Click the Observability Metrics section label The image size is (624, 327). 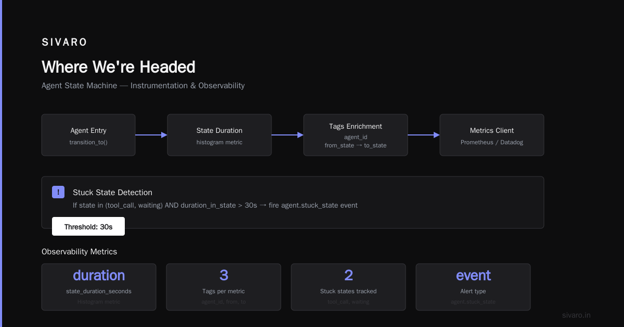tap(79, 252)
